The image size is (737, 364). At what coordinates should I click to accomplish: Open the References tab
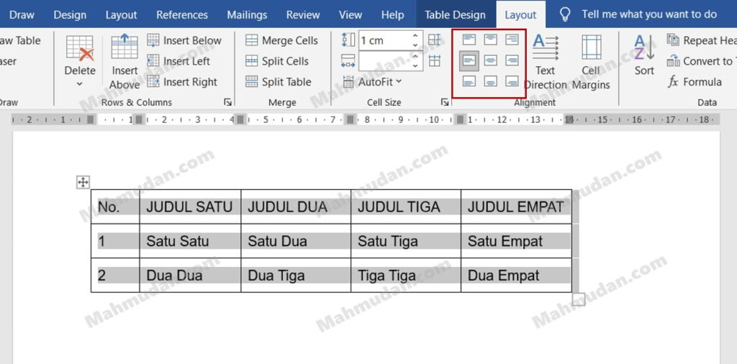(x=181, y=14)
